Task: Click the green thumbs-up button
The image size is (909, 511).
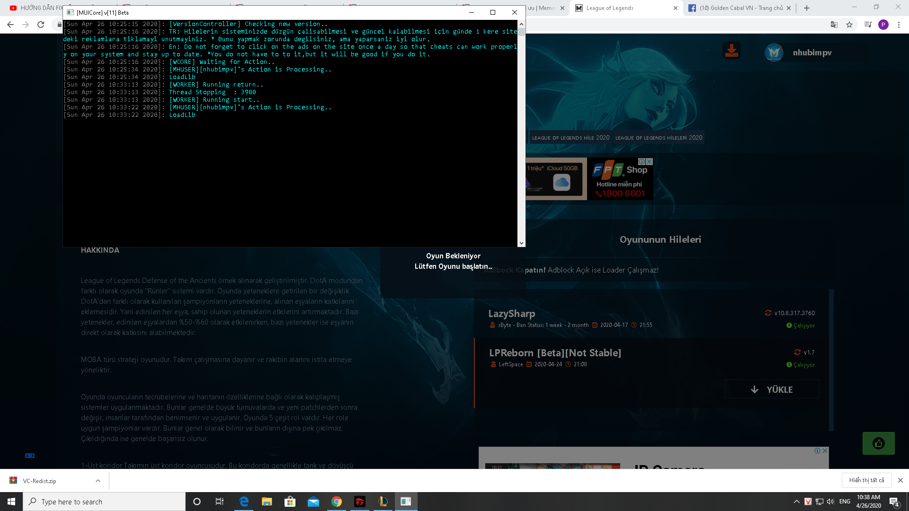Action: tap(879, 443)
